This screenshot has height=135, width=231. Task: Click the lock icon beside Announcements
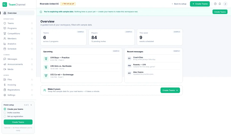(32, 64)
